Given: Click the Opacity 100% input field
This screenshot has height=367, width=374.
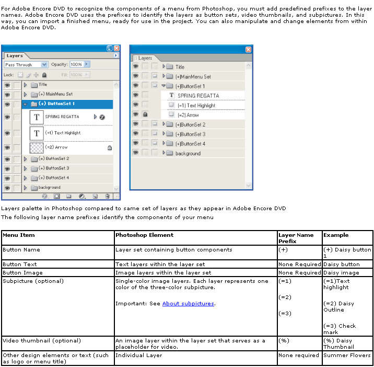Looking at the screenshot, I should tap(77, 64).
